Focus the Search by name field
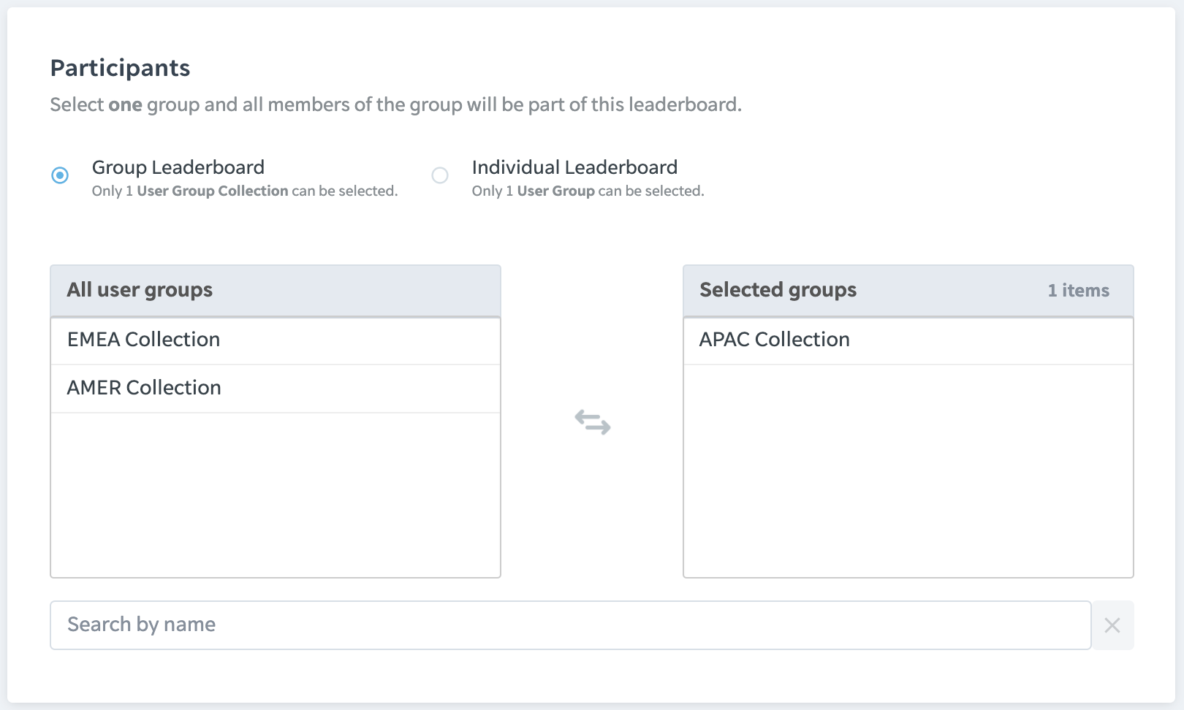This screenshot has height=710, width=1184. click(x=570, y=625)
